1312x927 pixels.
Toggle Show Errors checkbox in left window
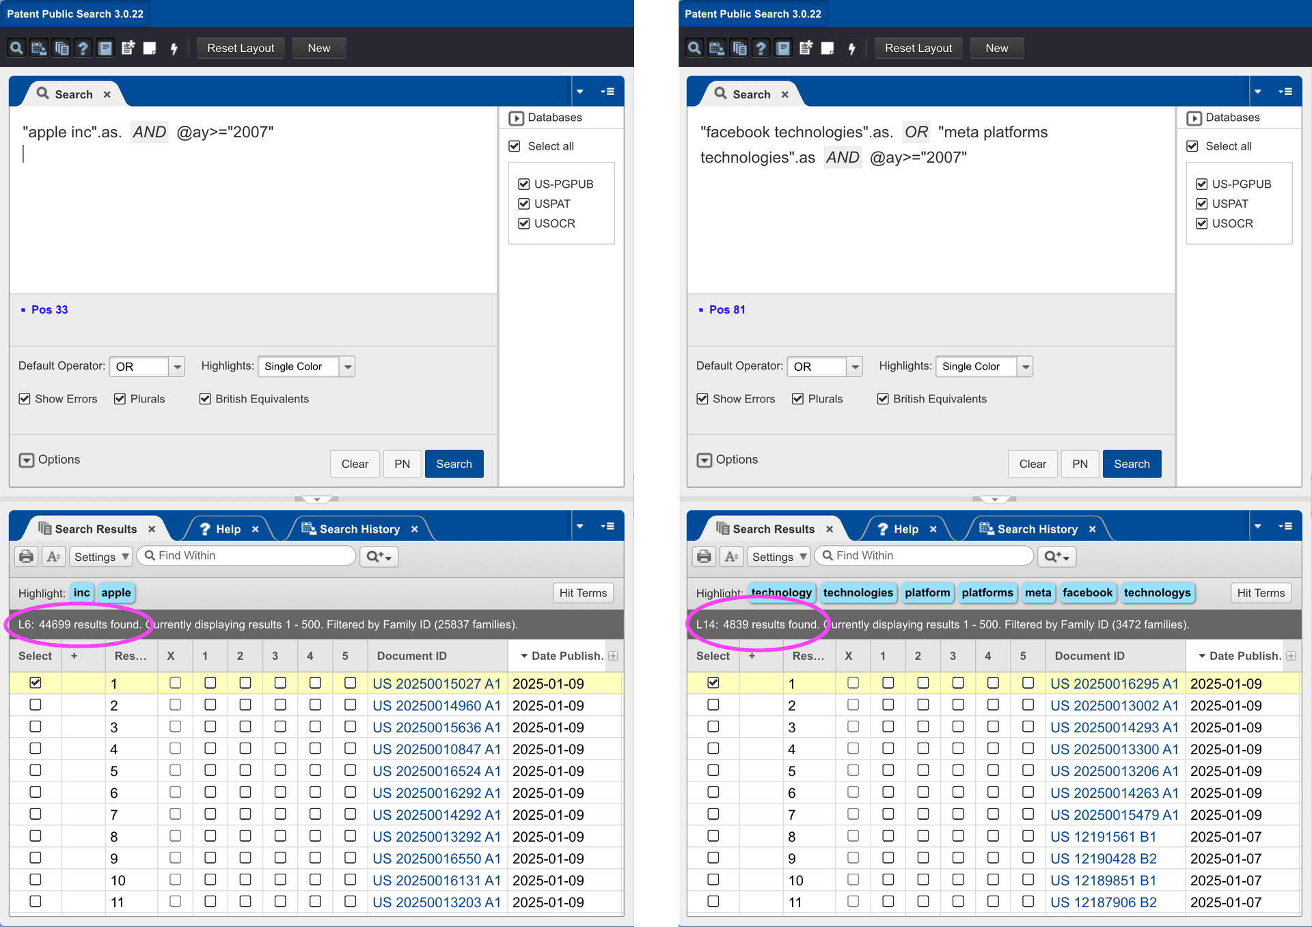point(25,399)
